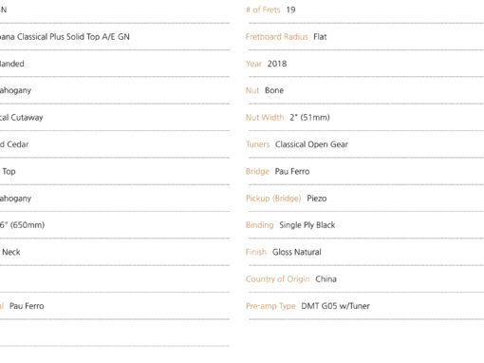The image size is (484, 363).
Task: Click the Binding Single Ply Black value
Action: (x=307, y=225)
